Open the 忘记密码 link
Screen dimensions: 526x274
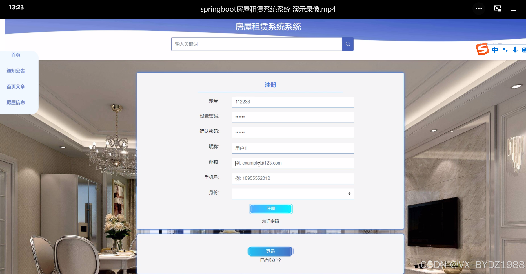(270, 221)
